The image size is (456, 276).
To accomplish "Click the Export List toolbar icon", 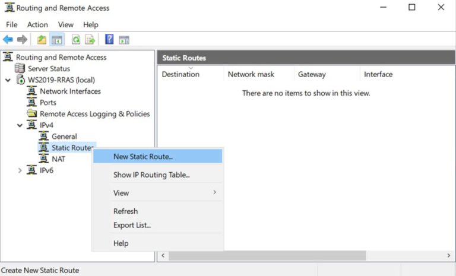I will (x=90, y=39).
